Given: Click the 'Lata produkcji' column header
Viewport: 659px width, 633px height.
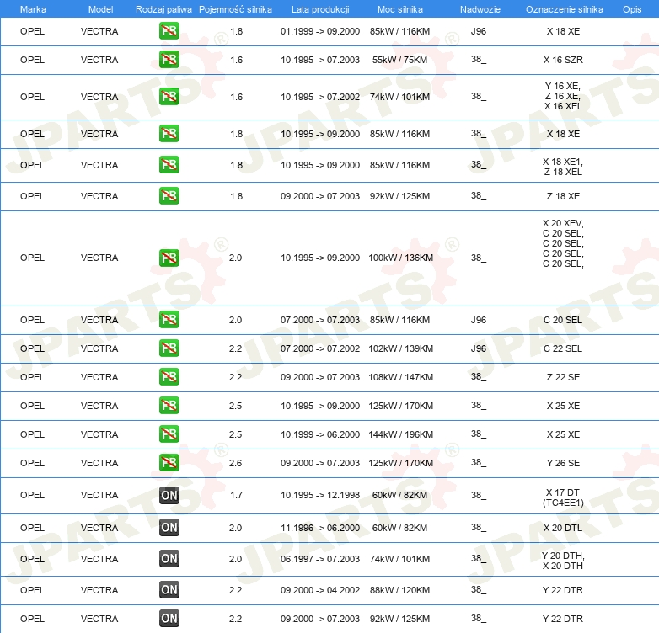Looking at the screenshot, I should point(319,9).
